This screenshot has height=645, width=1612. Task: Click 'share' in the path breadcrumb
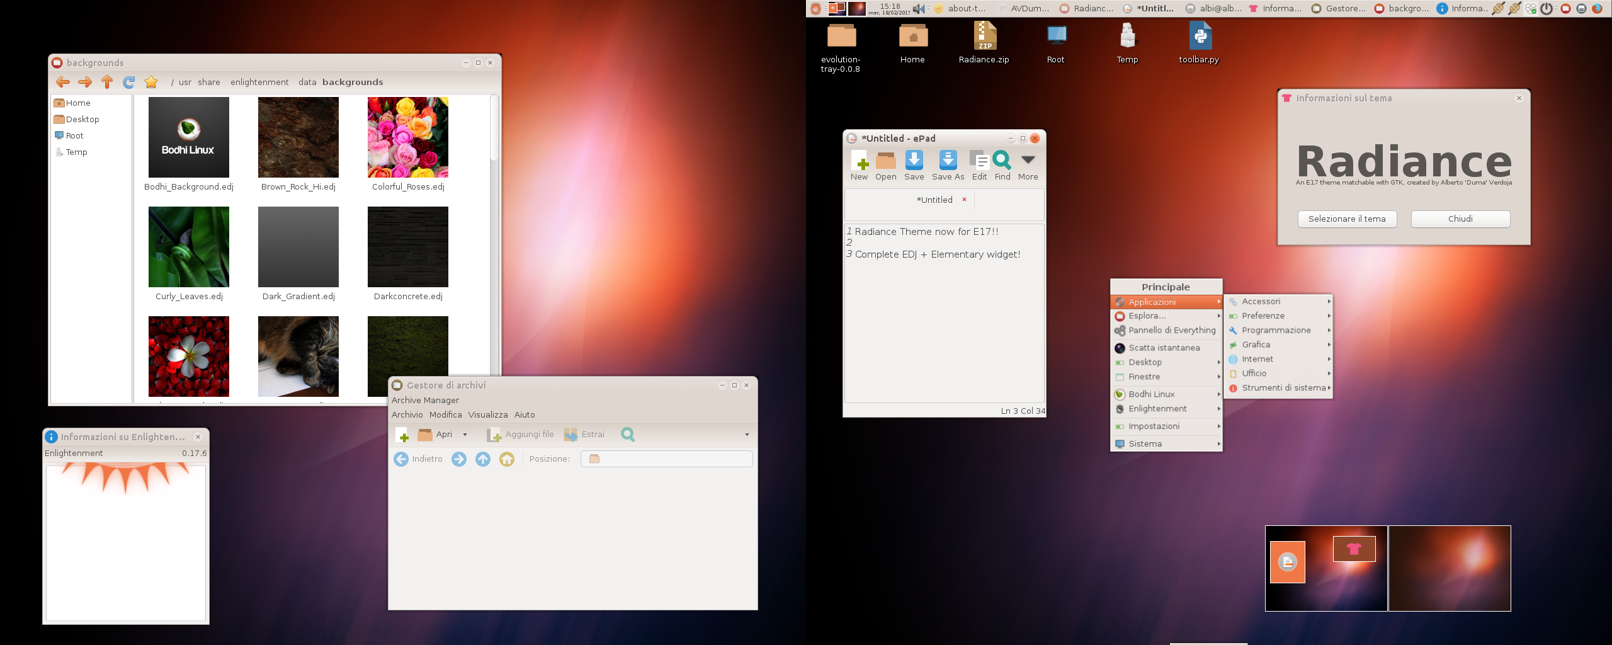coord(209,82)
